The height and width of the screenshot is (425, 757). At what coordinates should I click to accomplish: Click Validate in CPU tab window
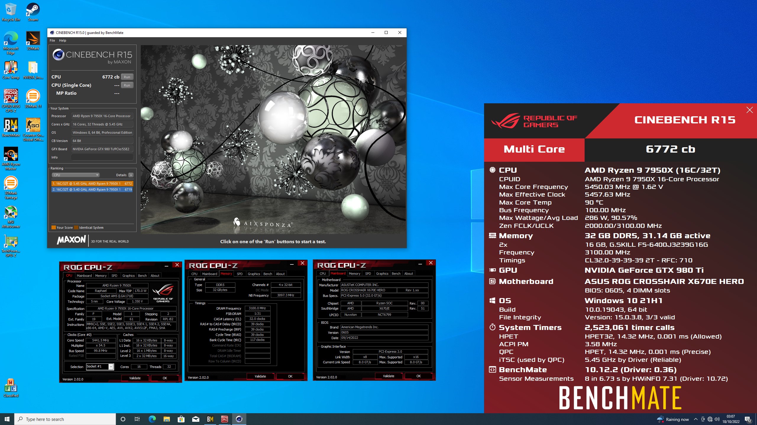point(135,378)
